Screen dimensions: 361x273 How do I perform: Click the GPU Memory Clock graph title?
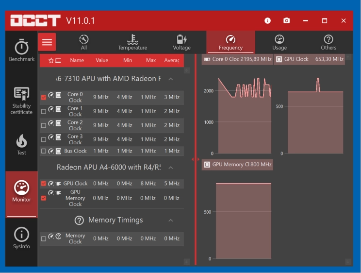click(x=237, y=165)
